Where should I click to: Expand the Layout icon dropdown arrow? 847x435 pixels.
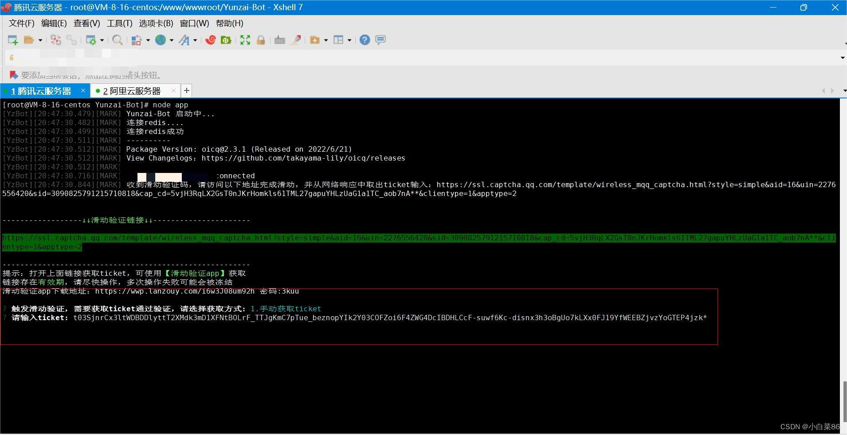[349, 40]
